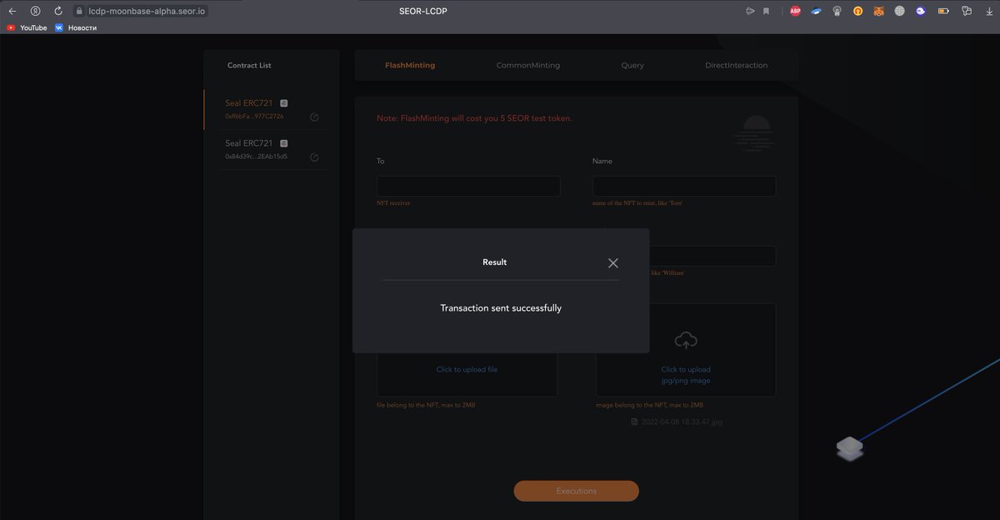This screenshot has width=1000, height=520.
Task: Click to upload file area
Action: (x=467, y=369)
